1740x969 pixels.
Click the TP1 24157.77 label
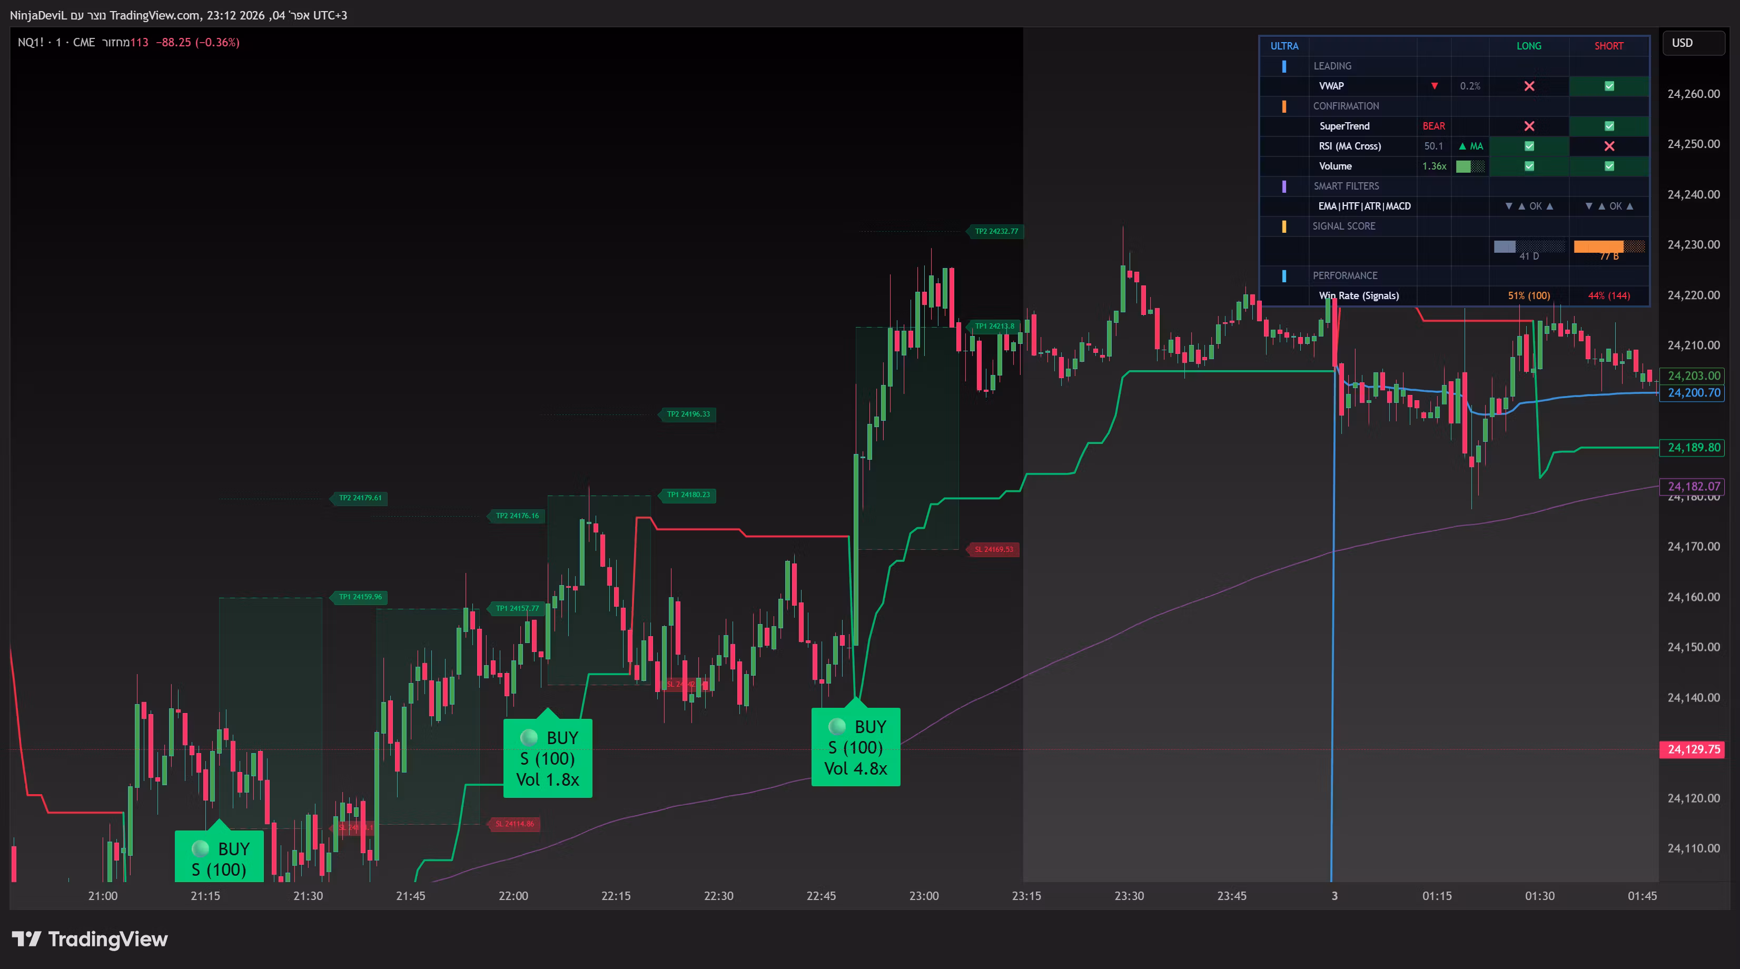(x=517, y=608)
